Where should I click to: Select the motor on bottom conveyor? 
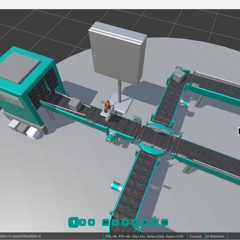[x=117, y=187]
